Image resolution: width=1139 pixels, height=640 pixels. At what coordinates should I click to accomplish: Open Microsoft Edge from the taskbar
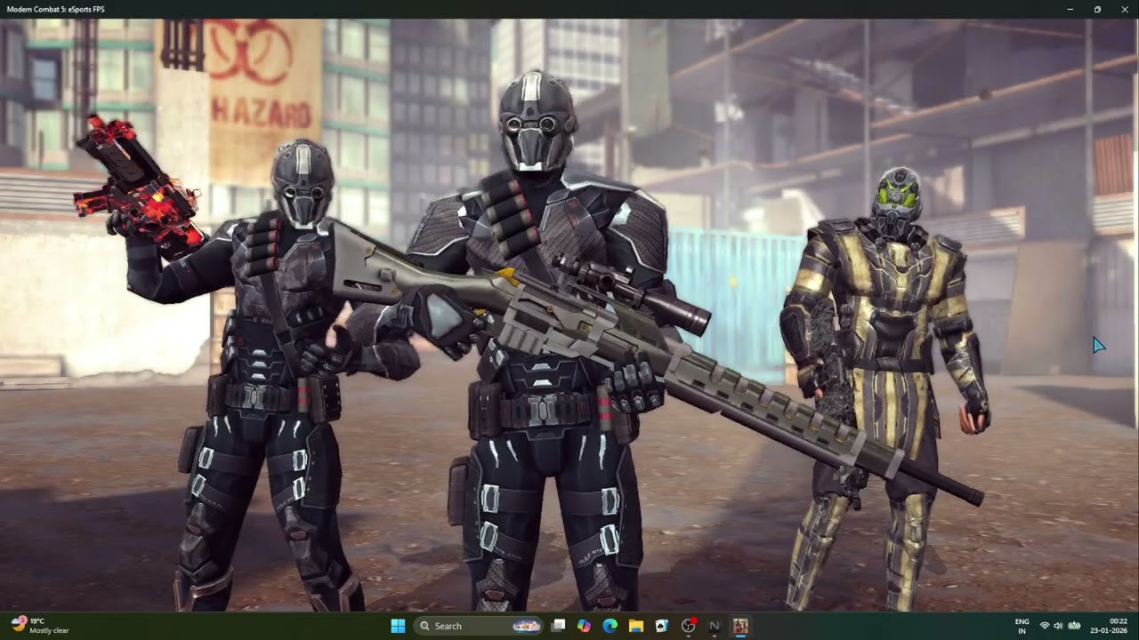pyautogui.click(x=610, y=626)
